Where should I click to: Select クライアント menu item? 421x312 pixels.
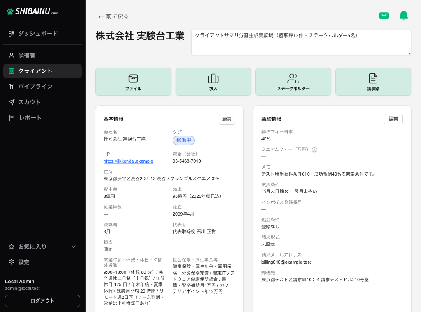point(42,71)
